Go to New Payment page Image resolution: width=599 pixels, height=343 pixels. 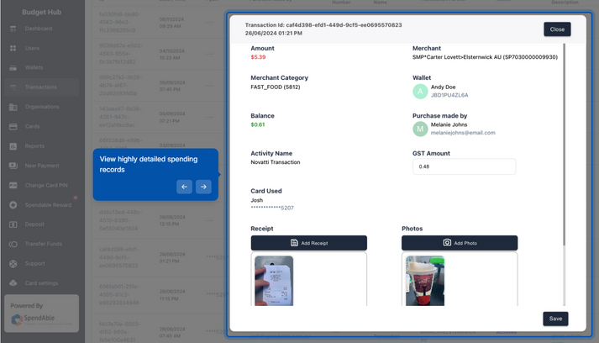click(42, 166)
